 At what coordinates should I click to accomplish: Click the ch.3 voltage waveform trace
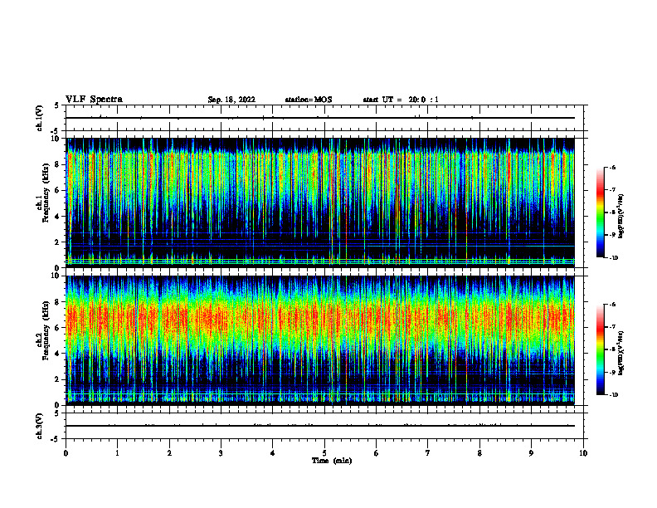320,426
